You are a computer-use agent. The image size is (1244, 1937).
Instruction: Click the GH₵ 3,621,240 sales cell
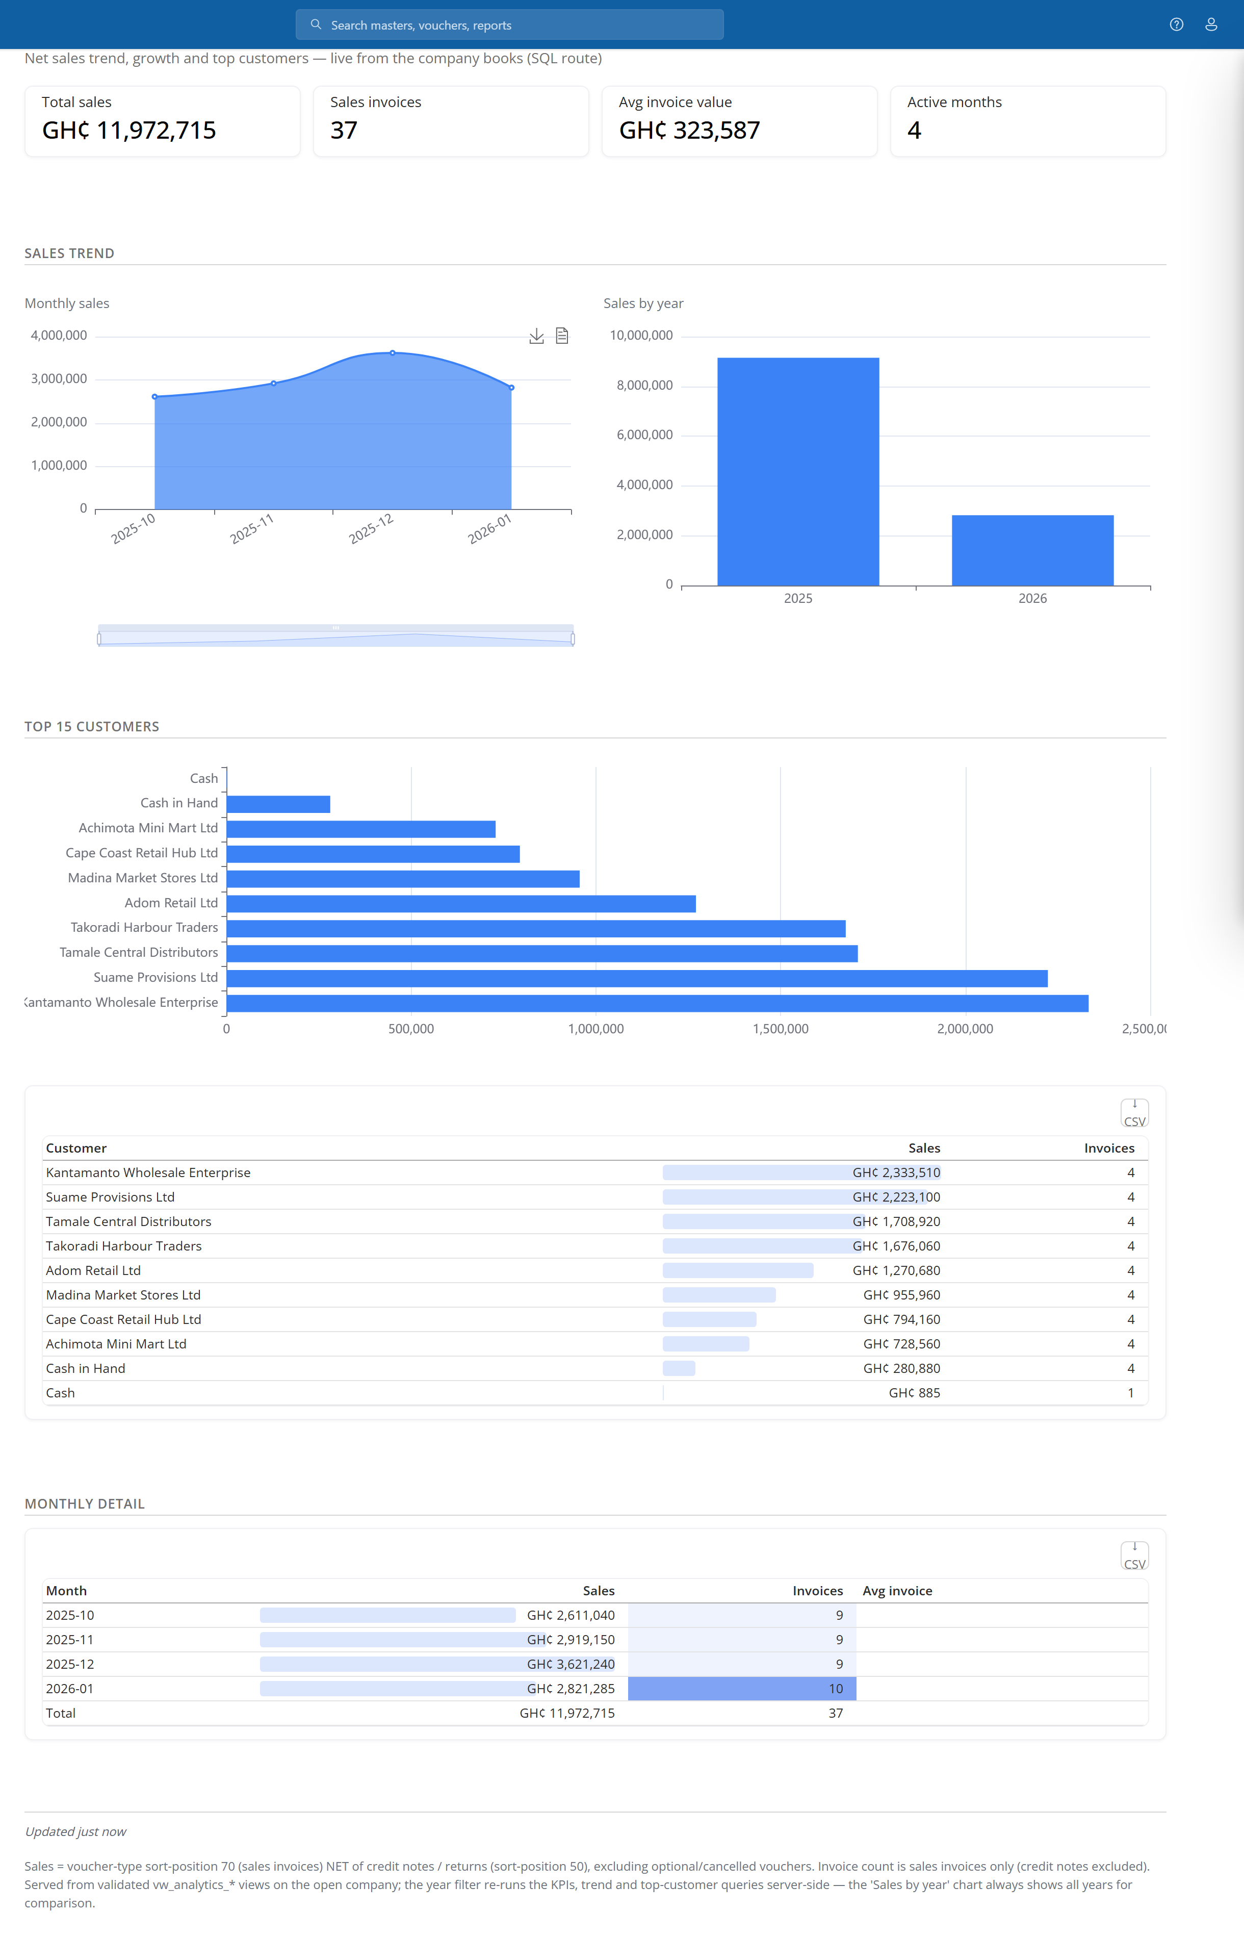click(571, 1665)
